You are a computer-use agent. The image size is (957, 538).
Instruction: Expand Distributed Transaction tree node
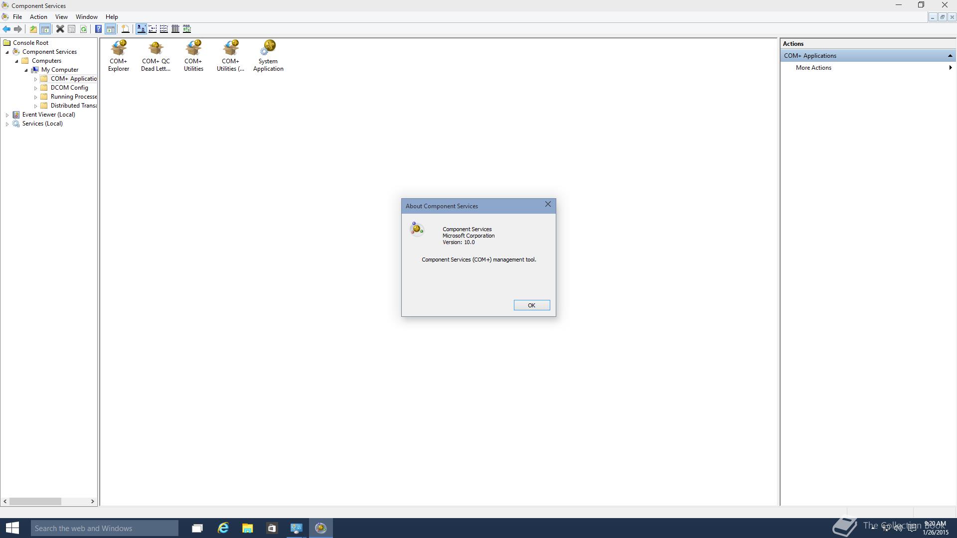coord(35,106)
